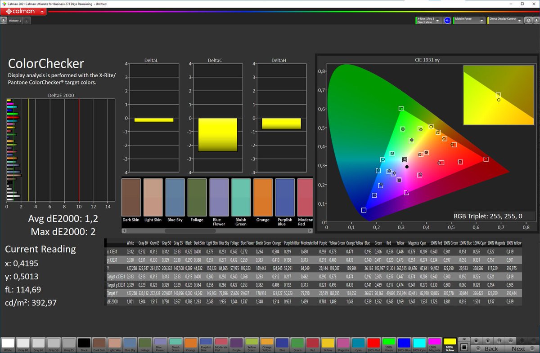Click the Dark Skin comparison patch
The image size is (540, 353).
[131, 197]
